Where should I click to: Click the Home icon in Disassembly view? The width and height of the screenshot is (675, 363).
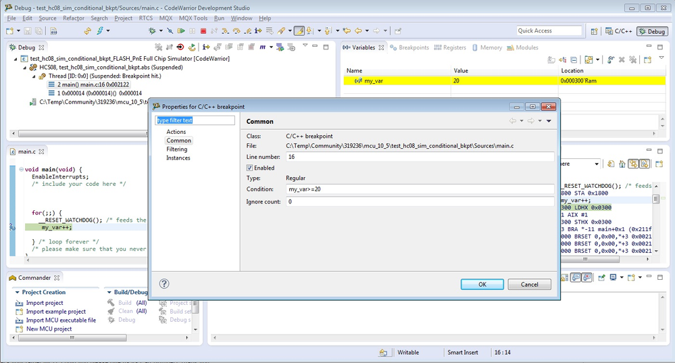tap(622, 164)
